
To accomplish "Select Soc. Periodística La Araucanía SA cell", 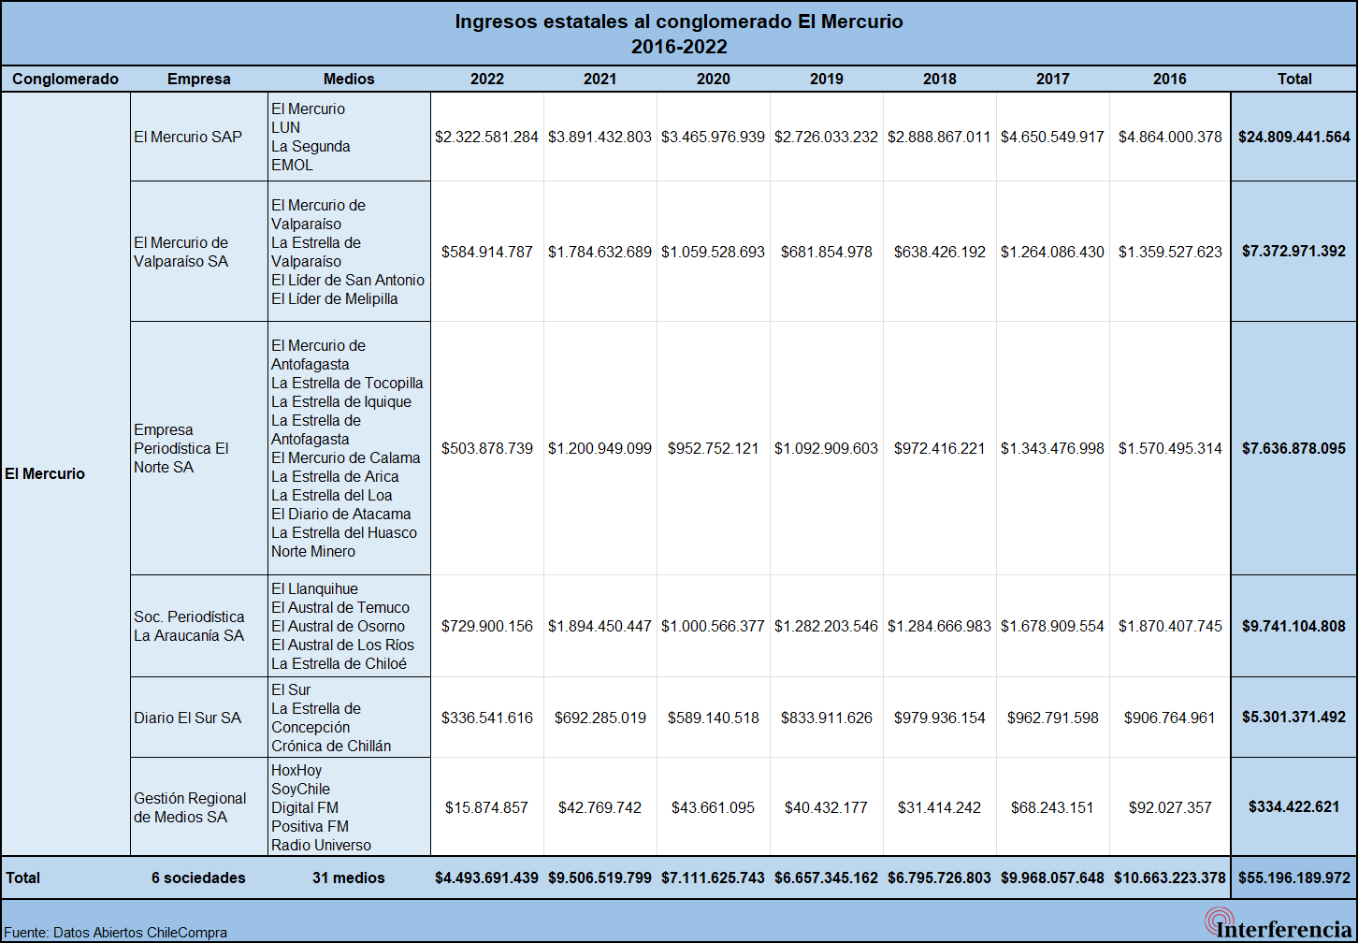I will tap(199, 626).
